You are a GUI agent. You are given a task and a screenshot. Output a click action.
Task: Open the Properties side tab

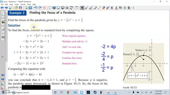point(3,37)
